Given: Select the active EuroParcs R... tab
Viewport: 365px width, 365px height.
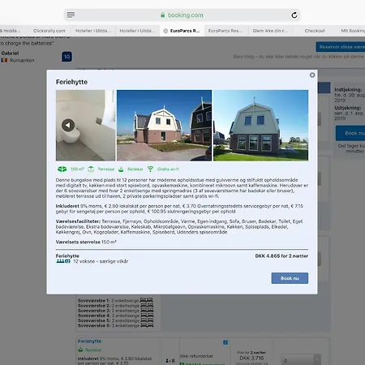Looking at the screenshot, I should point(182,31).
